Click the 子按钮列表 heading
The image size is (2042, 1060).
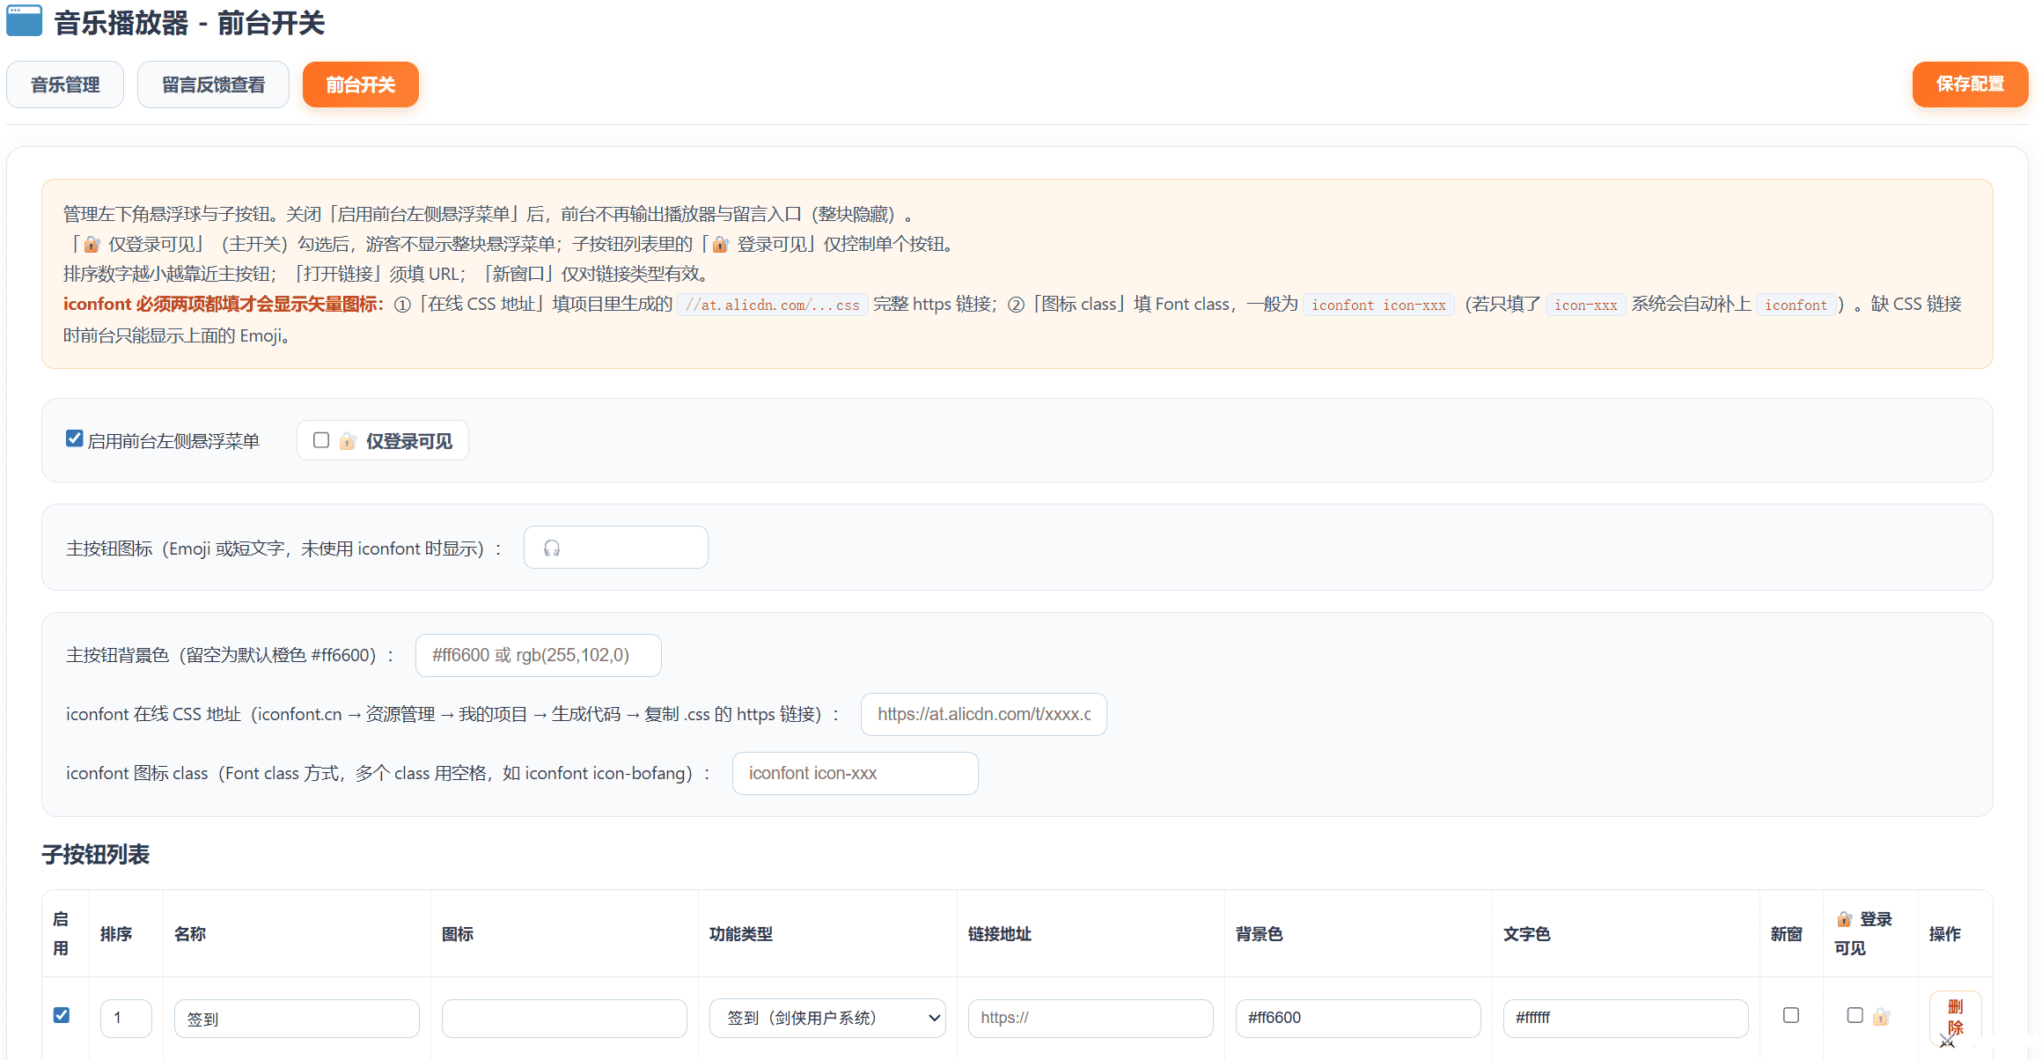tap(96, 854)
